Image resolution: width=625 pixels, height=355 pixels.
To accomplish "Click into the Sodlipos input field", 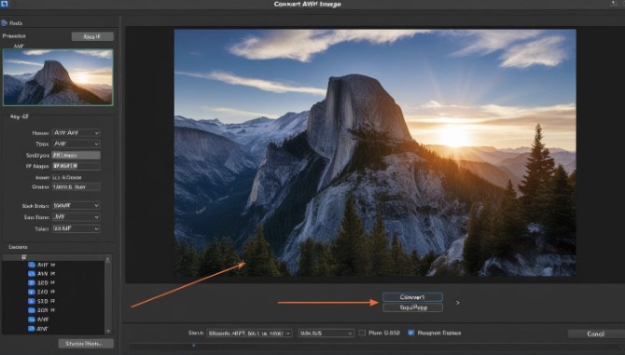I will (x=76, y=155).
